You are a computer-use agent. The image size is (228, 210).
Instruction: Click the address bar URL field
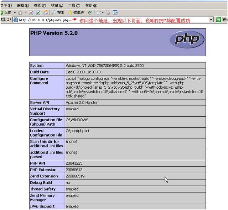pyautogui.click(x=111, y=20)
